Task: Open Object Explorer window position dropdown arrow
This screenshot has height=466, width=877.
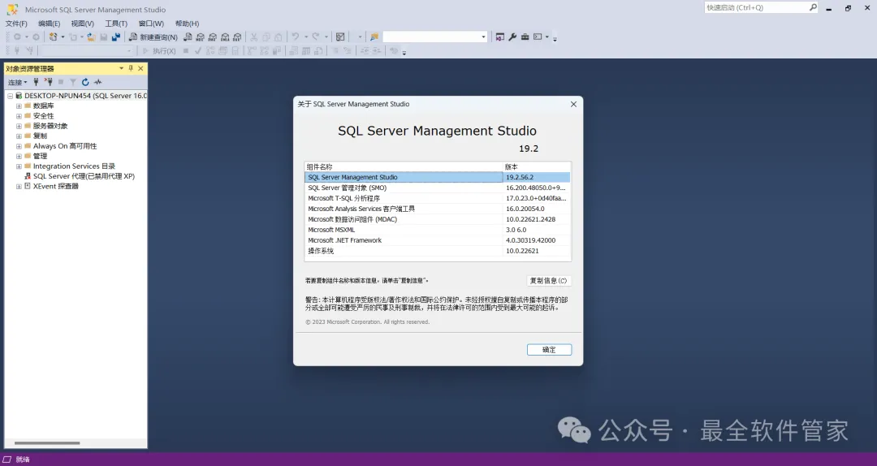Action: coord(121,68)
